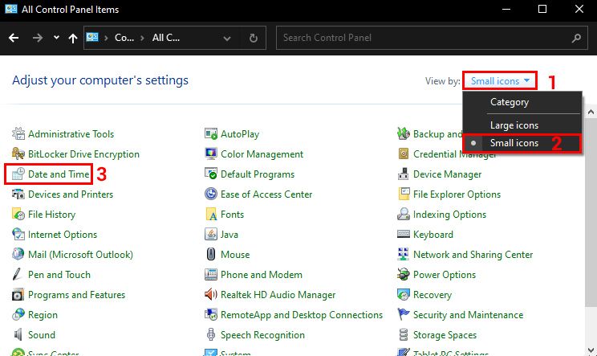
Task: Open the File History icon
Action: 18,215
